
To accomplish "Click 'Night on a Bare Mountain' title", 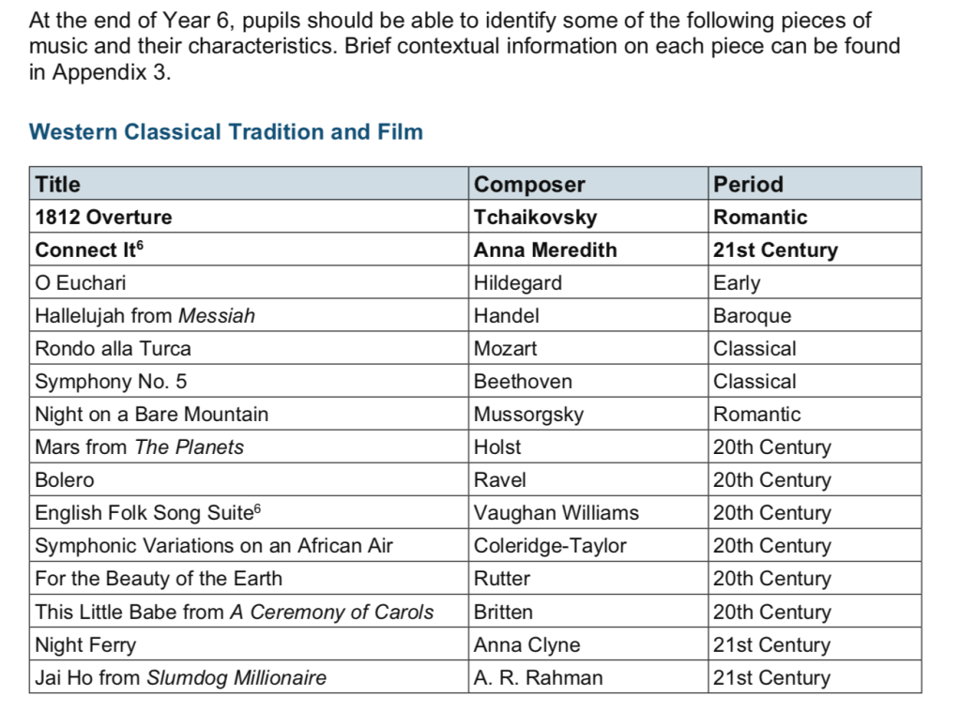I will tap(151, 415).
